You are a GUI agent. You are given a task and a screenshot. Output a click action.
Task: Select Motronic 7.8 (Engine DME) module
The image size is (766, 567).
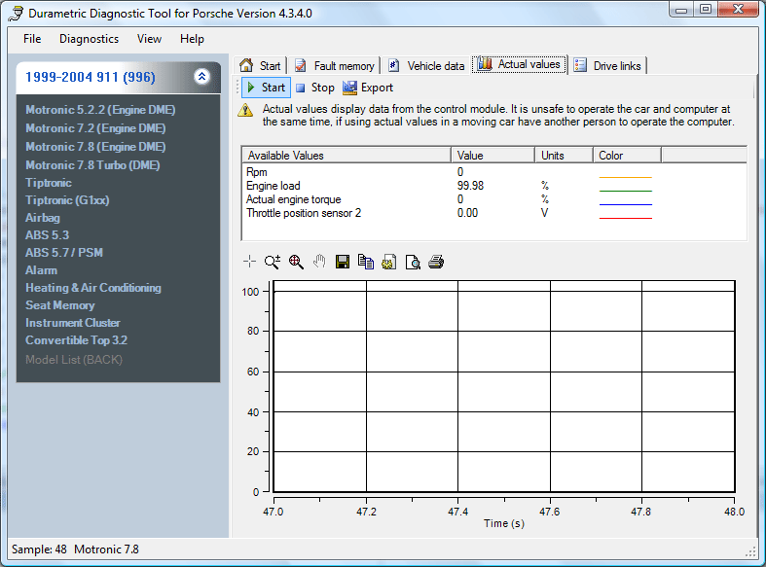click(x=95, y=147)
